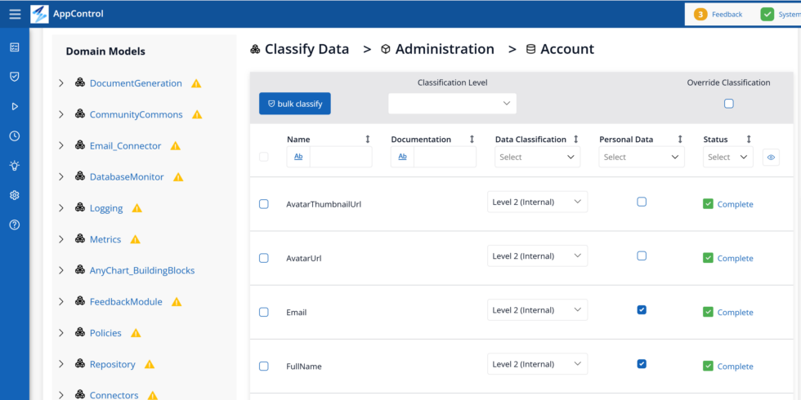Viewport: 801px width, 400px height.
Task: Click the DocumentGeneration warning triangle icon
Action: click(x=196, y=83)
